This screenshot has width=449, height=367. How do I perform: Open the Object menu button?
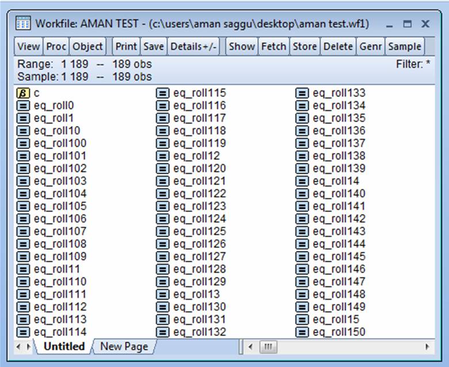(87, 47)
